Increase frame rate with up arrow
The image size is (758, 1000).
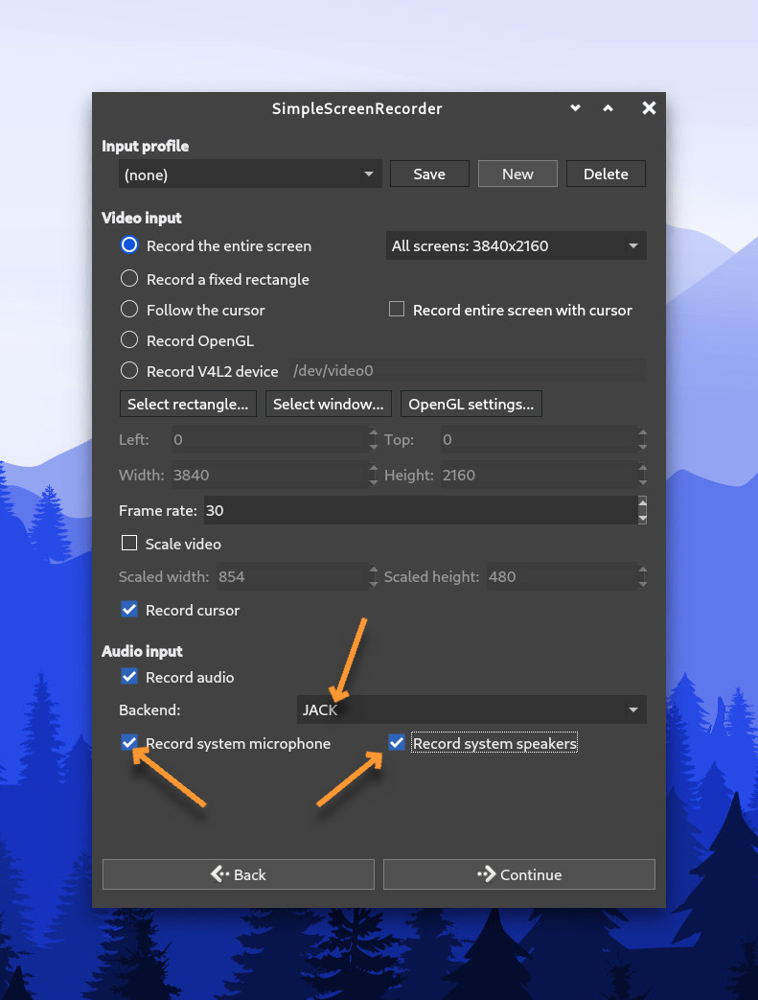pyautogui.click(x=642, y=503)
